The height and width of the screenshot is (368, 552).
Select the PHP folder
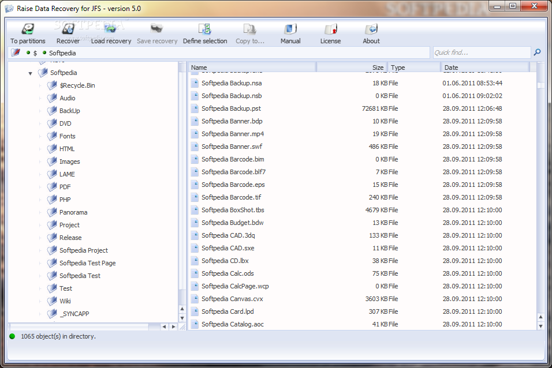[x=65, y=200]
